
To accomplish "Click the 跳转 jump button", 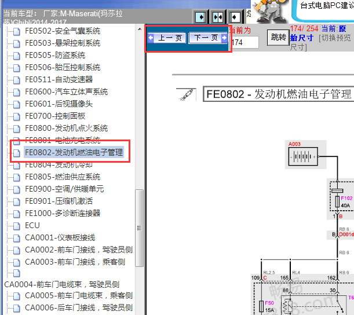I will [278, 38].
